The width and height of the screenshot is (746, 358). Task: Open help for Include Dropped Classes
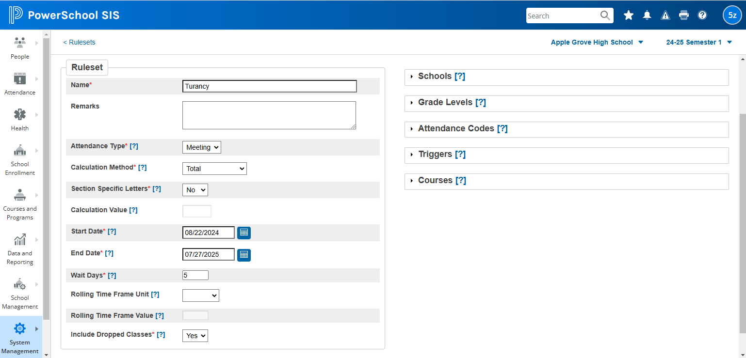(x=161, y=334)
